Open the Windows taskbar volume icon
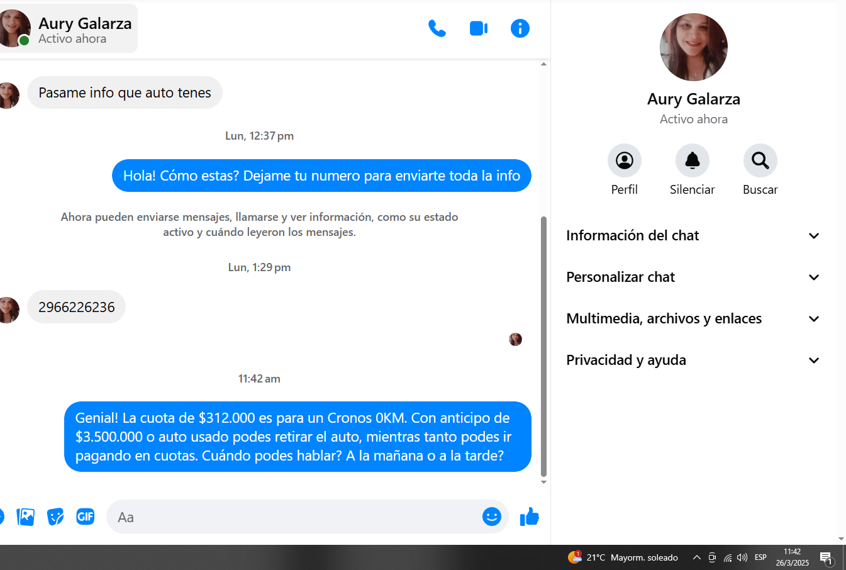Image resolution: width=846 pixels, height=570 pixels. point(742,557)
